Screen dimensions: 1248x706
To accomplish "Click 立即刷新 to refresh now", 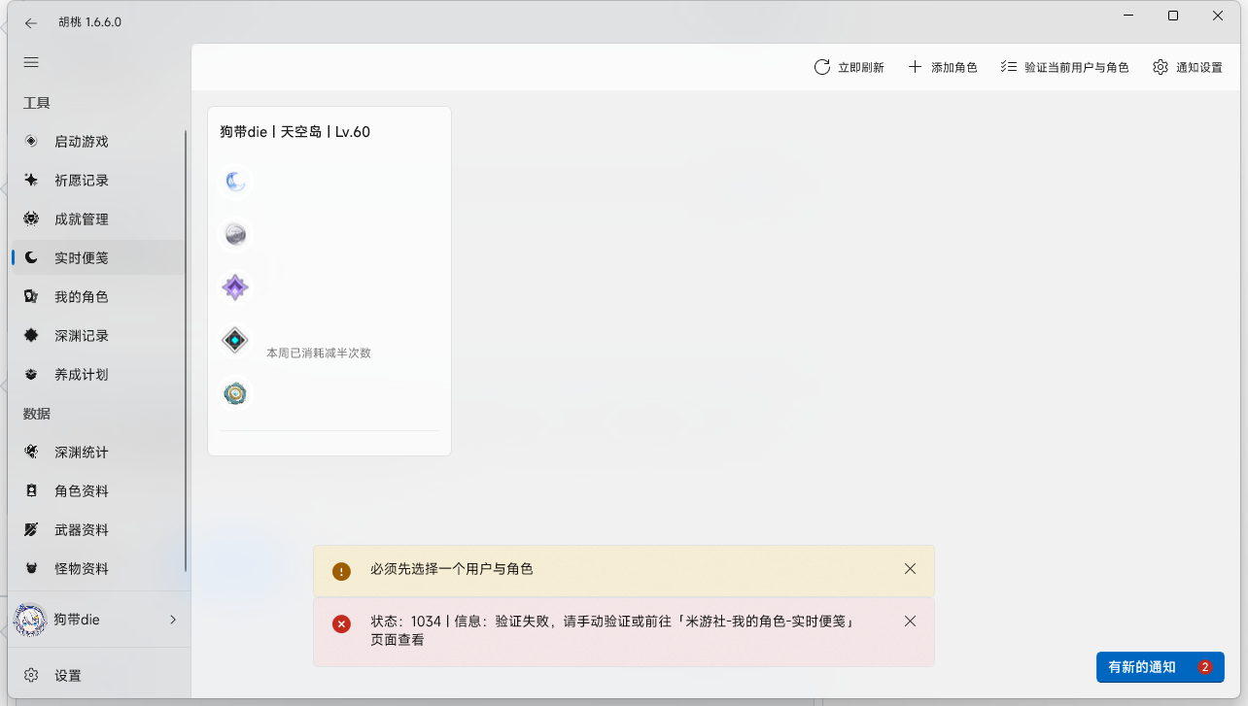I will pyautogui.click(x=849, y=66).
